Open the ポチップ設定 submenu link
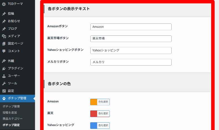Screen dimensions: 219x130 pos(11,125)
